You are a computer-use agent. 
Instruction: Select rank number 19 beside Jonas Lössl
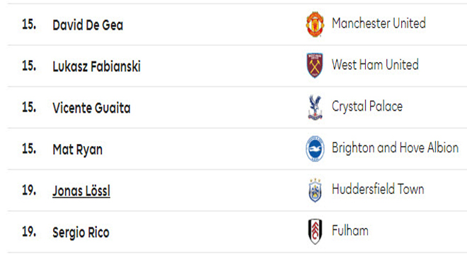(x=29, y=190)
